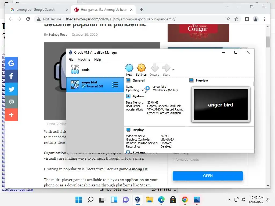This screenshot has height=206, width=275.
Task: Share article on Facebook sidebar button
Action: tap(11, 76)
